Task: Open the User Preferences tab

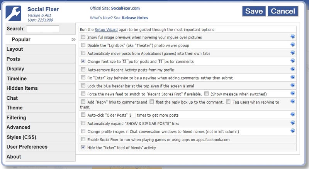Action: pyautogui.click(x=41, y=147)
